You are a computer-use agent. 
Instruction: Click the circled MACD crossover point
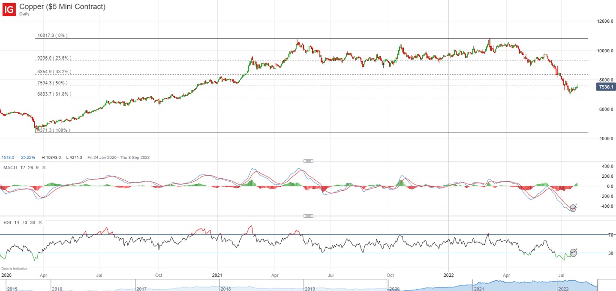pos(573,208)
